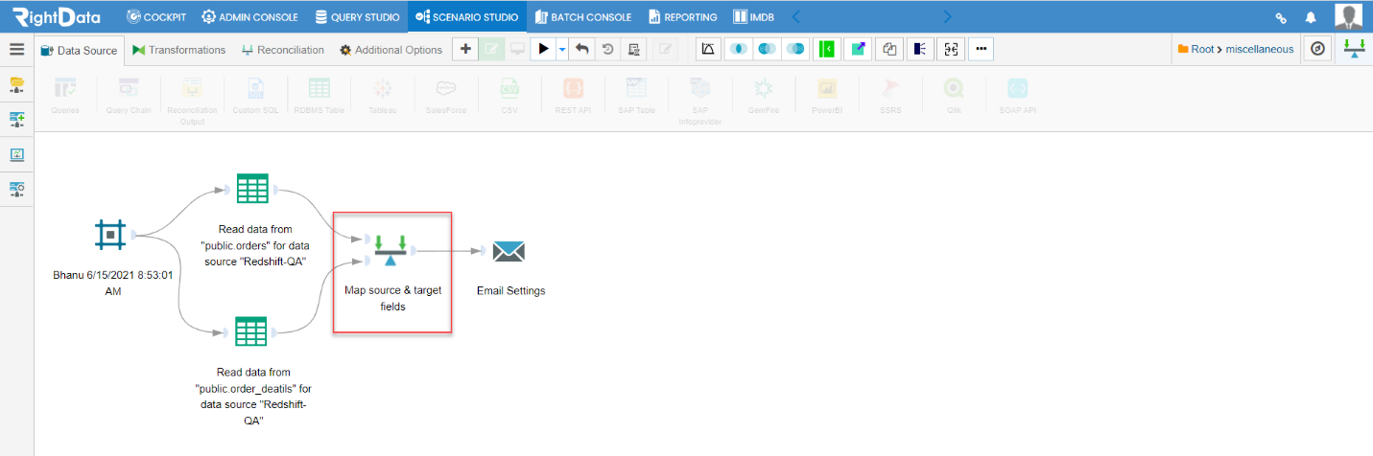Click the dark blue split icon
Screen dimensions: 1373x456
919,49
